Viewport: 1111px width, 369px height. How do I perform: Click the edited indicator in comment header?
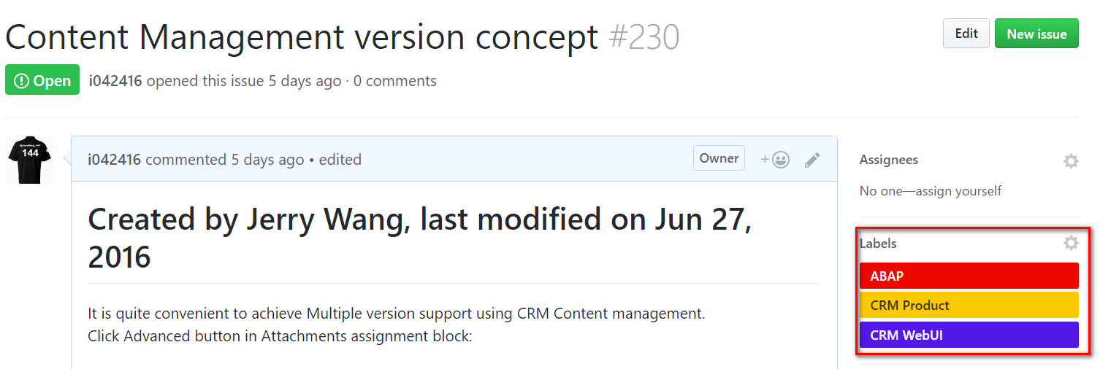(x=340, y=160)
